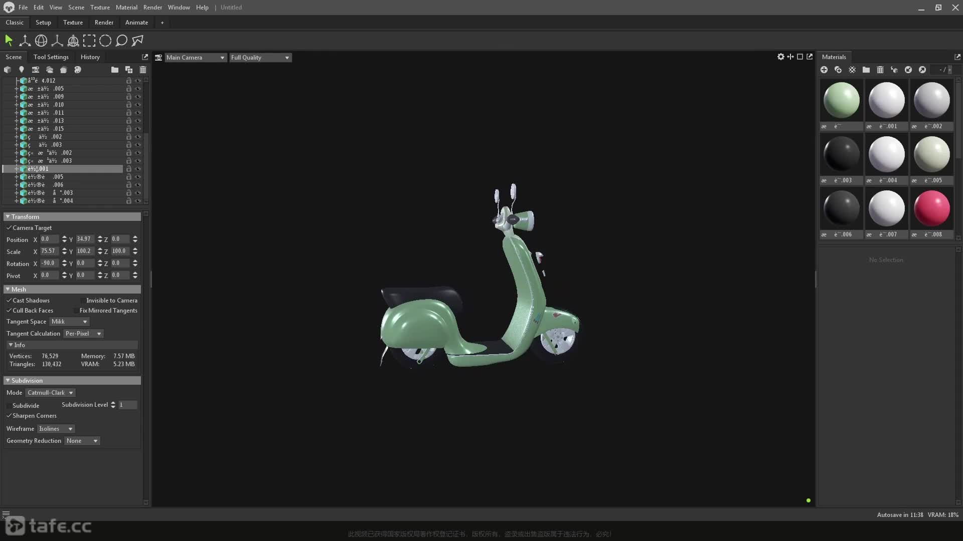Activate the Translate gizmo tool
Viewport: 963px width, 541px height.
point(25,41)
